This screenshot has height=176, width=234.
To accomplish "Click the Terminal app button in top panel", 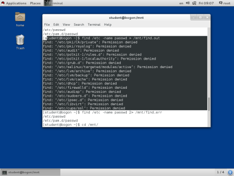I will pos(54,3).
